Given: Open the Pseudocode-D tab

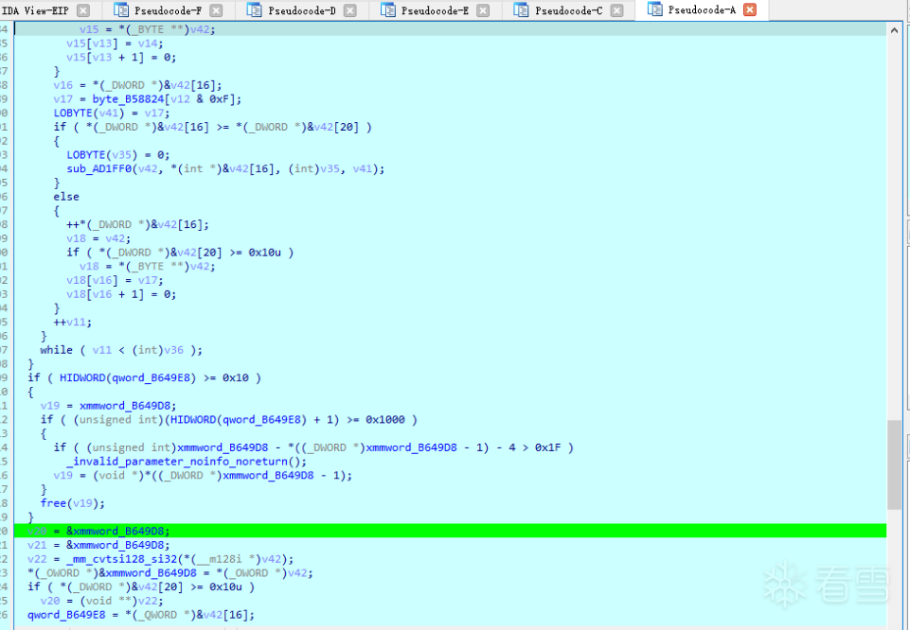Looking at the screenshot, I should click(x=302, y=10).
